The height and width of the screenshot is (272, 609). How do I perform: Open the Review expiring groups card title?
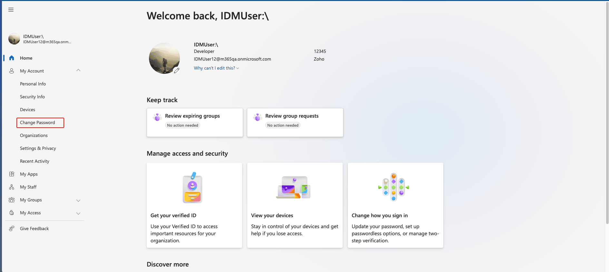pyautogui.click(x=192, y=116)
